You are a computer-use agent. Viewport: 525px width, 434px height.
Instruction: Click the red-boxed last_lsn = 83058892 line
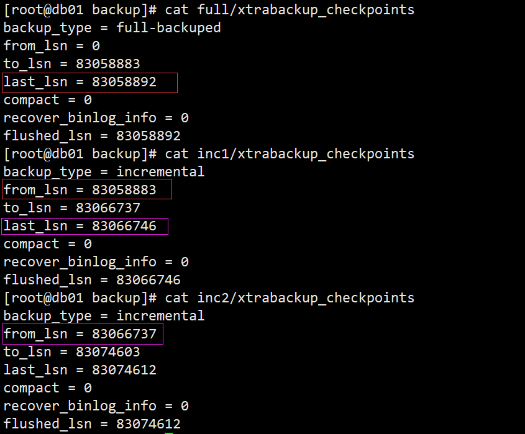point(80,82)
